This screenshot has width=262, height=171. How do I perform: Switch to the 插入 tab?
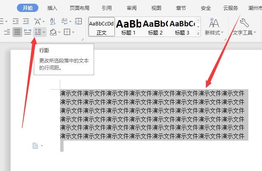coord(52,8)
